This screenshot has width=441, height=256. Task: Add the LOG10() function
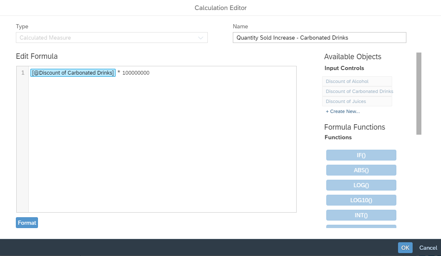(361, 200)
